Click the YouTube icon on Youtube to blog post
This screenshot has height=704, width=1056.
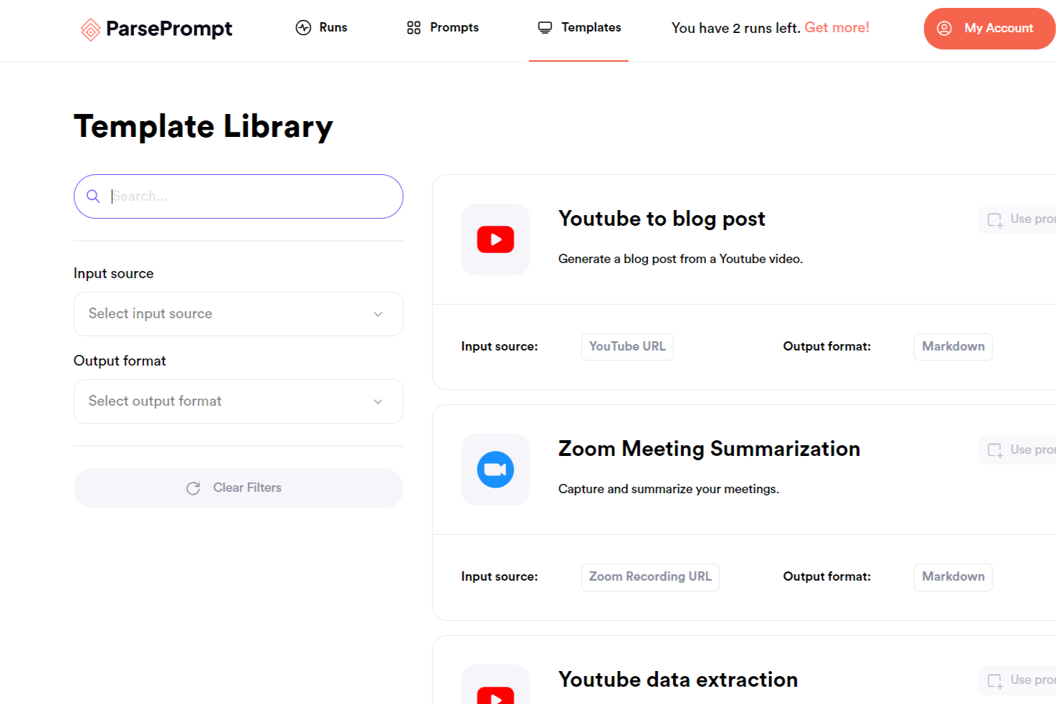(x=495, y=239)
